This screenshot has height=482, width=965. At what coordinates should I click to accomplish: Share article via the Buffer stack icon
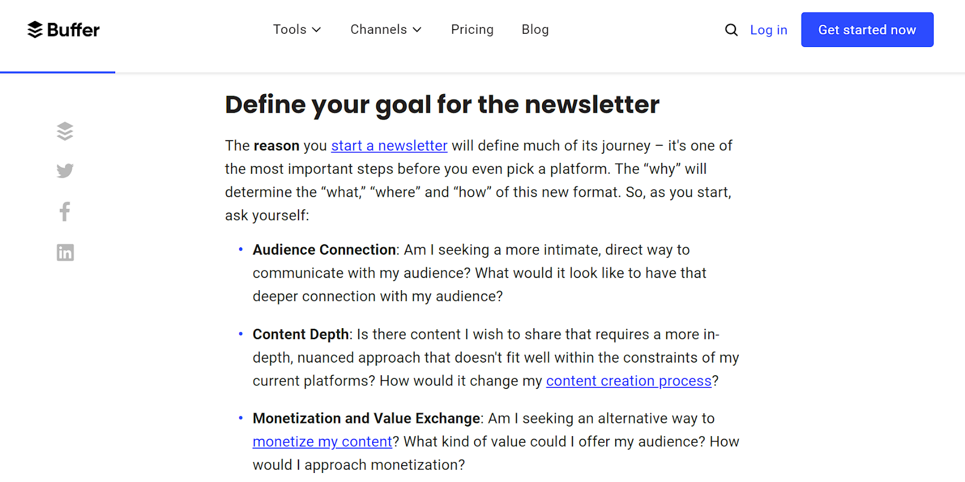click(x=65, y=131)
